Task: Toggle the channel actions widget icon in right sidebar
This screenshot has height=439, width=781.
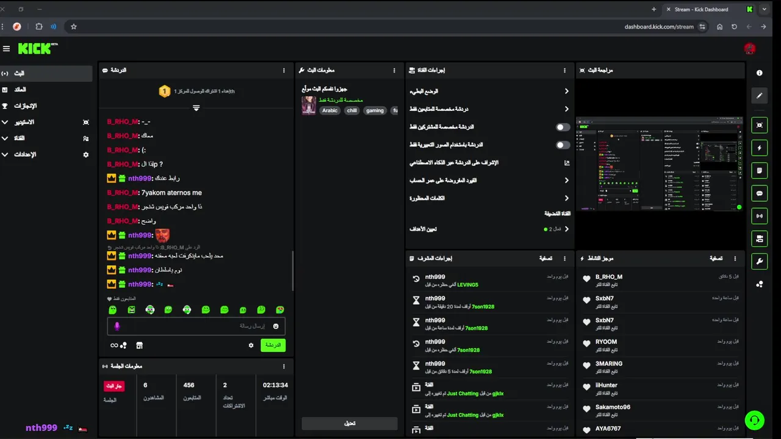Action: tap(760, 238)
